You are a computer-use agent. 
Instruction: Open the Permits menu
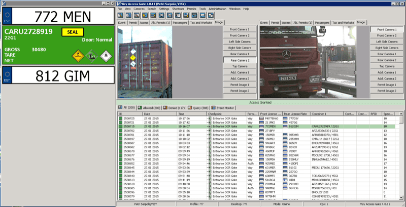coord(190,9)
